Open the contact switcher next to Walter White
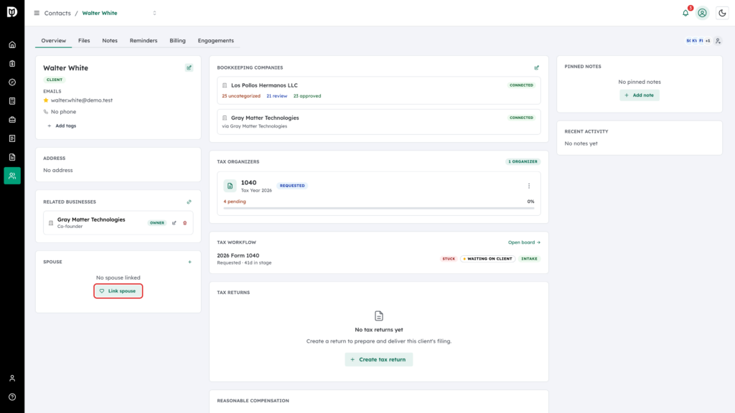Image resolution: width=735 pixels, height=413 pixels. [155, 13]
